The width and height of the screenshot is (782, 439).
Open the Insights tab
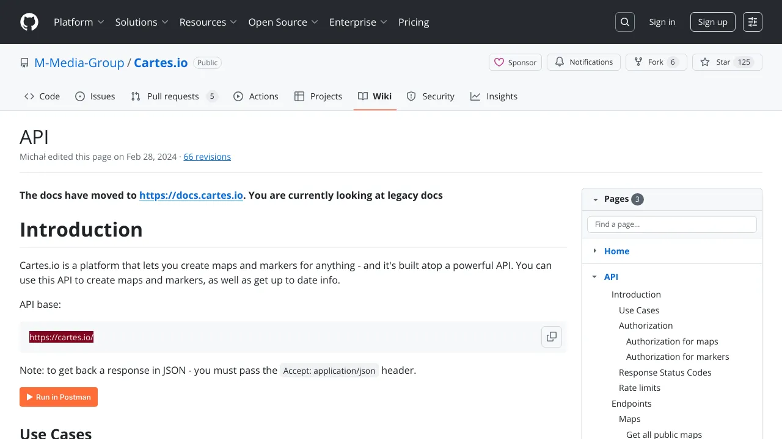pos(494,96)
